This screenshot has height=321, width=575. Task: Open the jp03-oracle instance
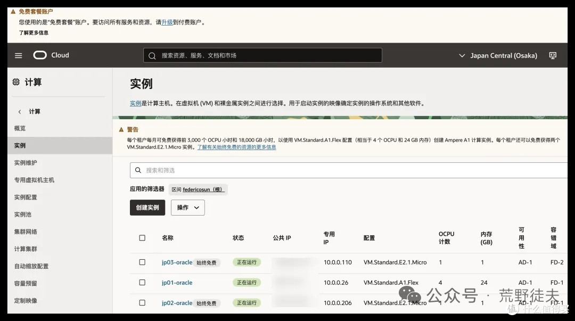pos(177,262)
